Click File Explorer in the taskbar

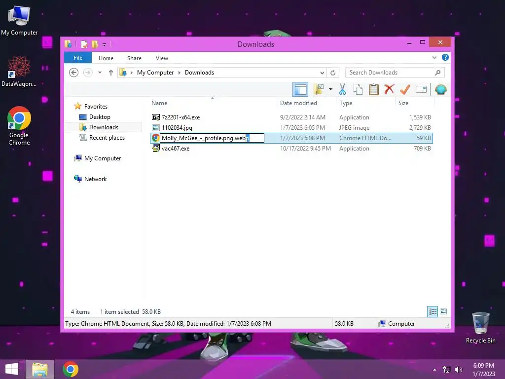(40, 369)
